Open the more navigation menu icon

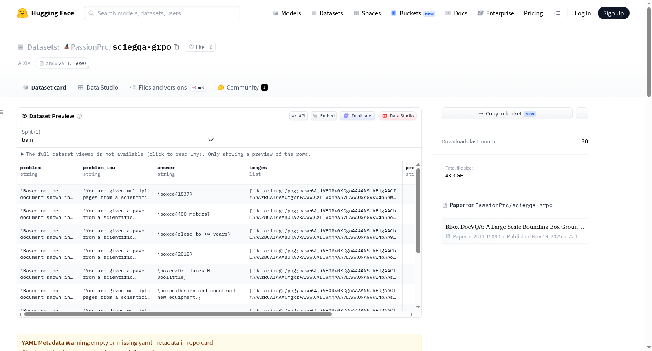(x=556, y=13)
